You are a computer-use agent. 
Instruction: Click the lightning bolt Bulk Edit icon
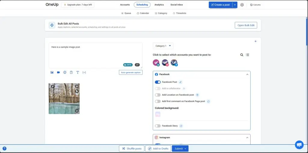click(x=52, y=25)
